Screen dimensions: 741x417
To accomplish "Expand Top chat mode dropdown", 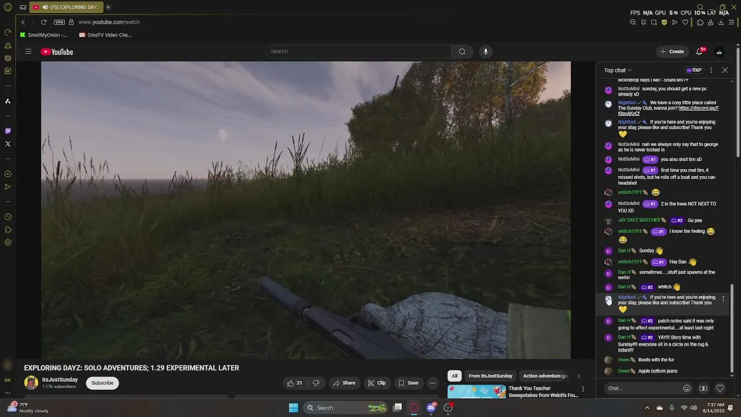I will [618, 70].
